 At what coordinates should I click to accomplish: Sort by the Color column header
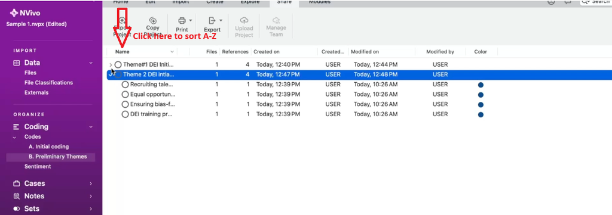point(481,52)
